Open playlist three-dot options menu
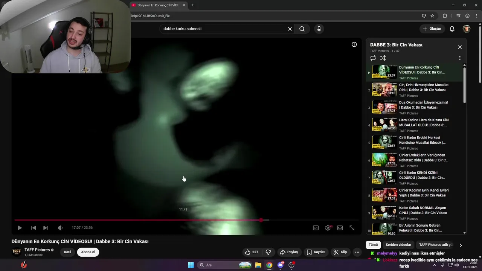This screenshot has width=482, height=271. pyautogui.click(x=460, y=58)
